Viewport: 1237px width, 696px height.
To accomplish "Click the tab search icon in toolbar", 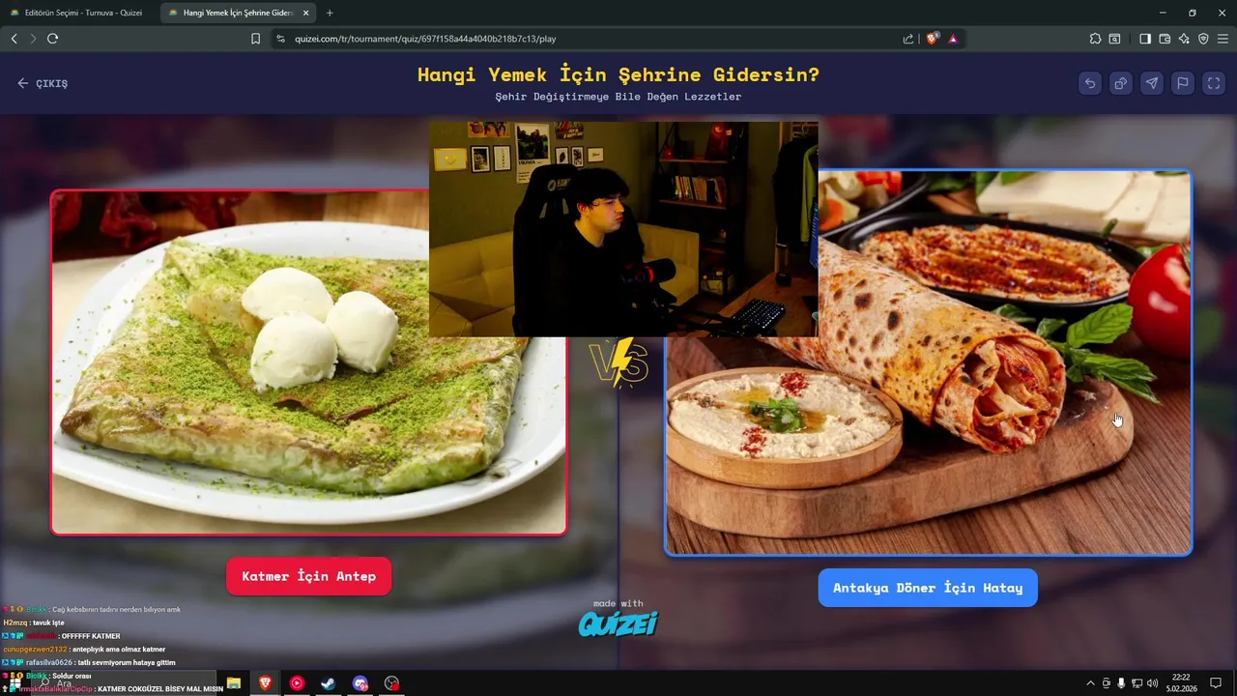I will [1114, 39].
